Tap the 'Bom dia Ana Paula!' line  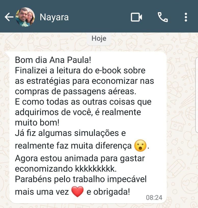coord(53,60)
